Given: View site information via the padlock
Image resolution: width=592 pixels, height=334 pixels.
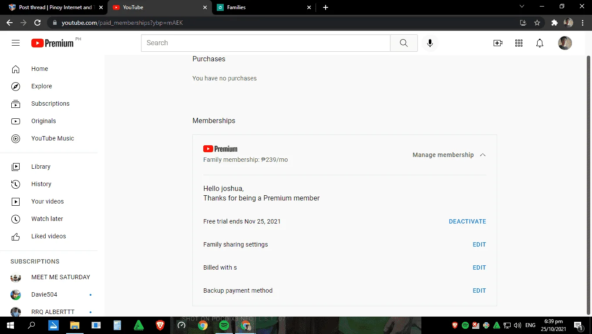Looking at the screenshot, I should [x=55, y=23].
